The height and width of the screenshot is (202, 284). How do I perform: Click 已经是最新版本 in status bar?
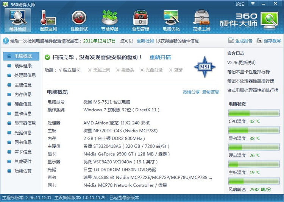[124, 198]
